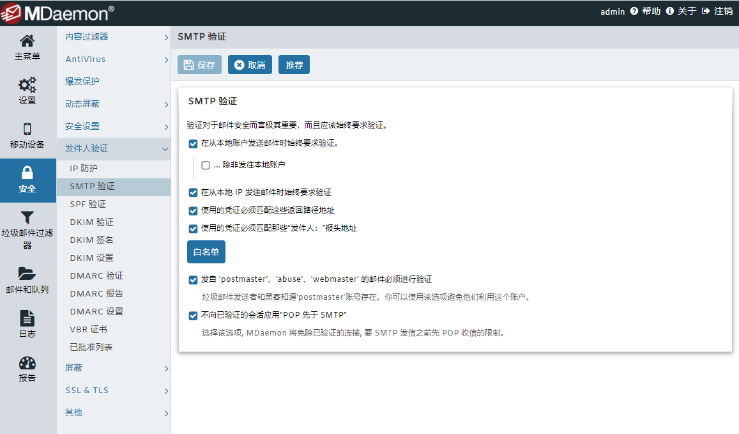Screen dimensions: 739x434
Task: Click the 内容过滤器 menu label
Action: click(x=87, y=37)
